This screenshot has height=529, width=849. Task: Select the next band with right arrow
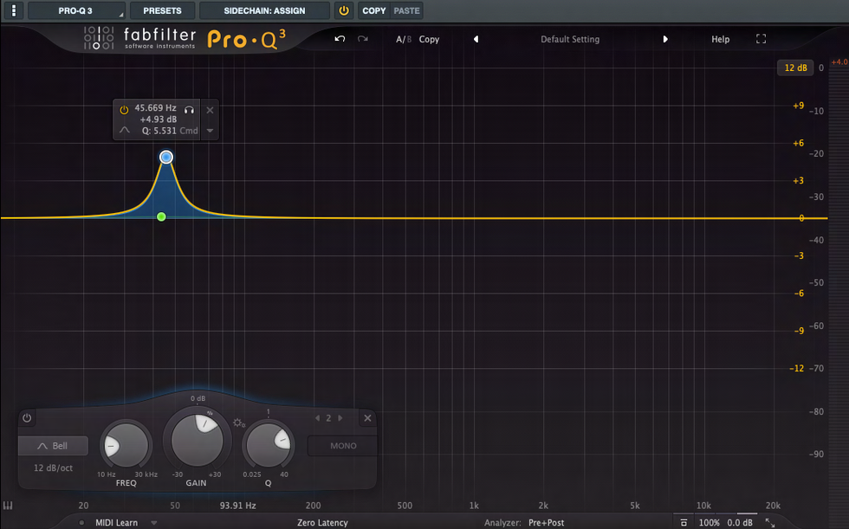tap(340, 418)
